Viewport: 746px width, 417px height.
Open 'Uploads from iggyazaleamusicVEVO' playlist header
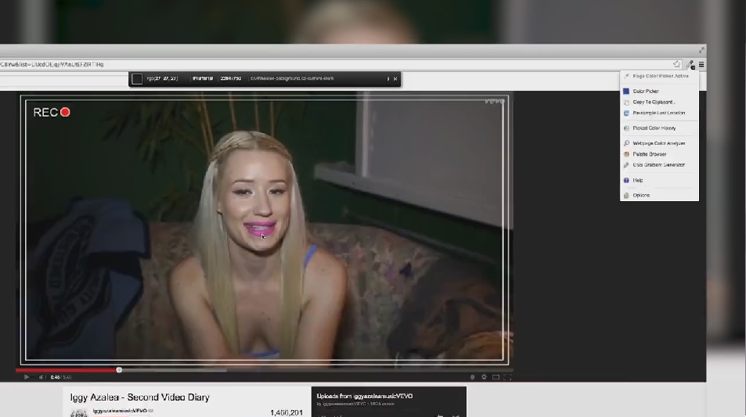coord(365,396)
